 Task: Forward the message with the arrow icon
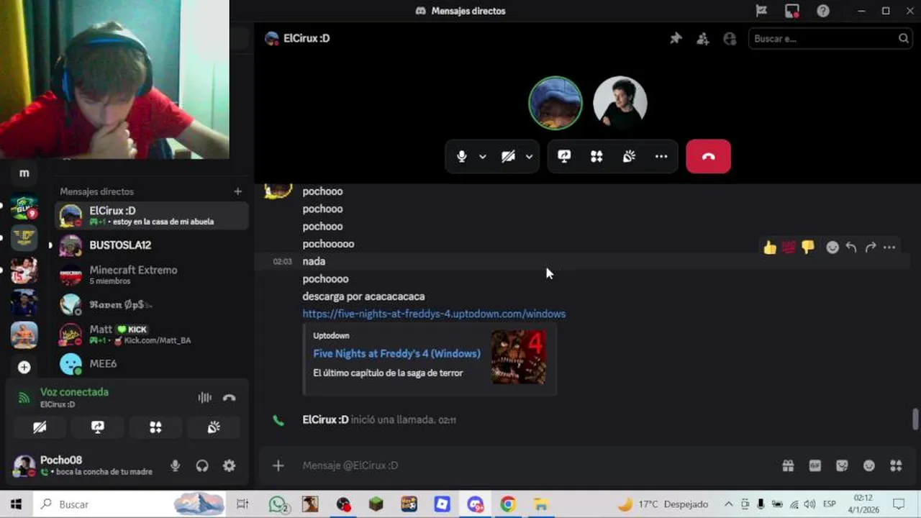871,247
